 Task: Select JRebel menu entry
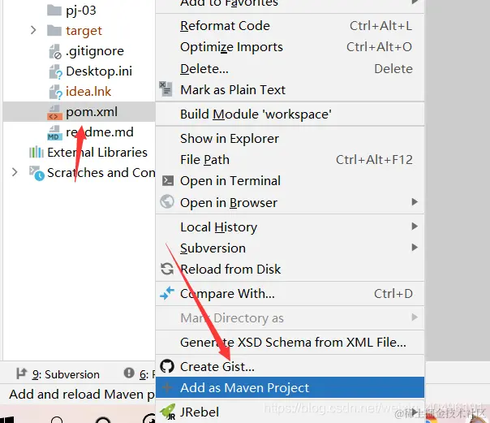pyautogui.click(x=290, y=412)
